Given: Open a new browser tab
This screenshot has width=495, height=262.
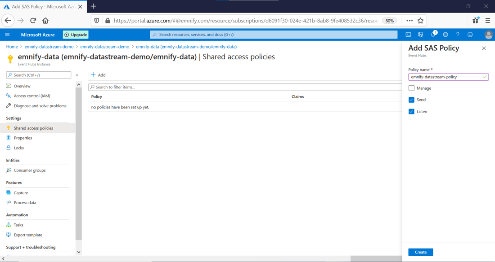Looking at the screenshot, I should pos(94,6).
